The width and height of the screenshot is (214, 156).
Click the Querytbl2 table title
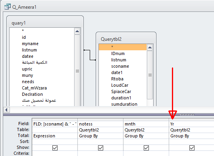[111, 39]
